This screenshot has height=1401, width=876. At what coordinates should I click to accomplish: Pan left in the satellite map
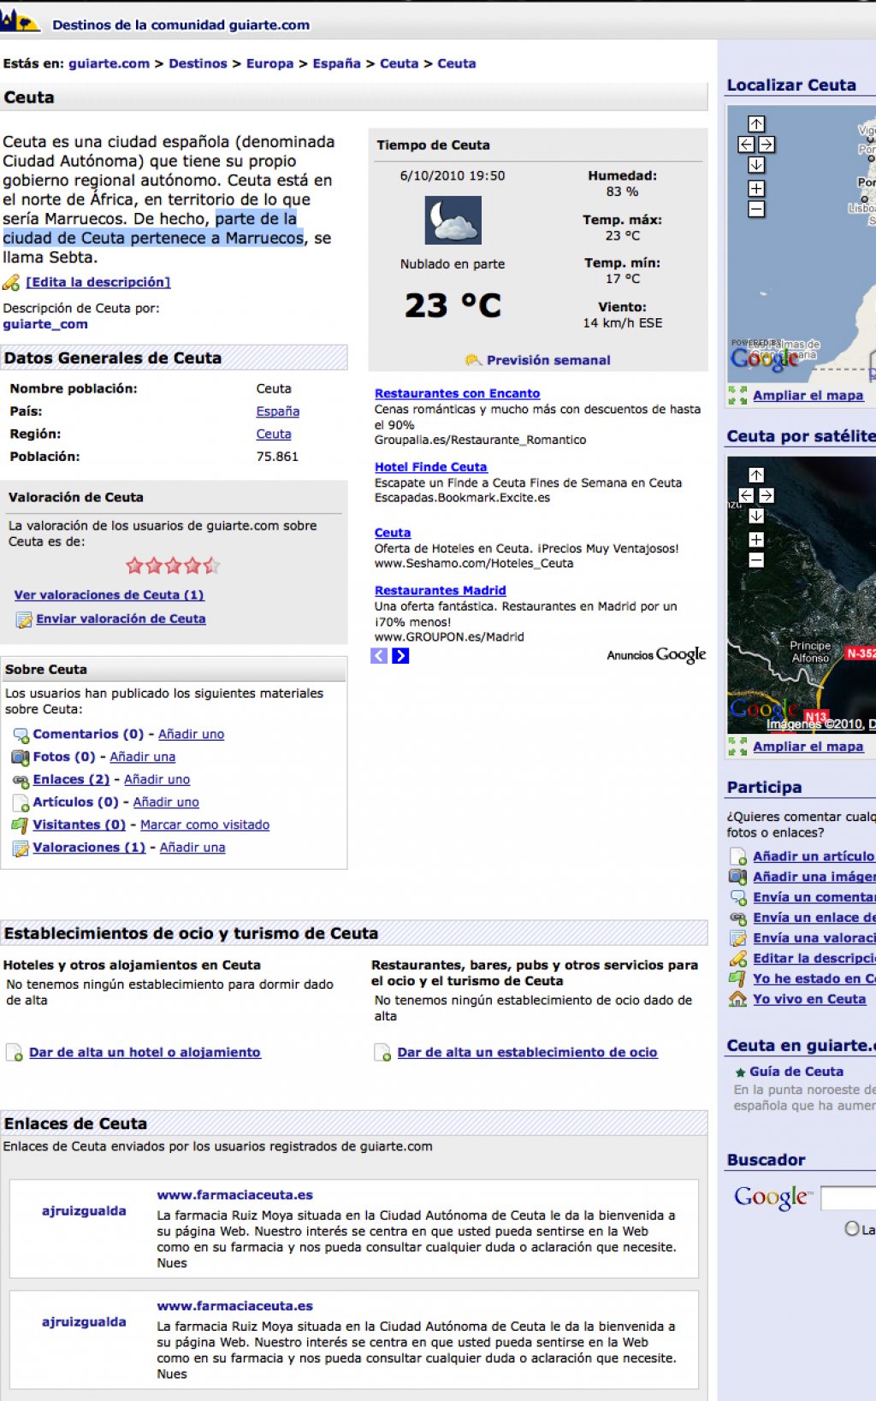click(x=746, y=495)
